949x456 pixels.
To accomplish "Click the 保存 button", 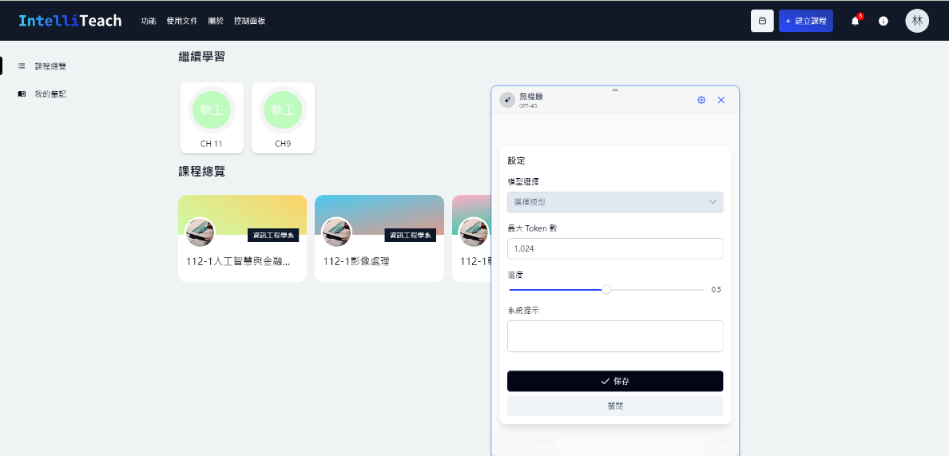I will point(615,381).
